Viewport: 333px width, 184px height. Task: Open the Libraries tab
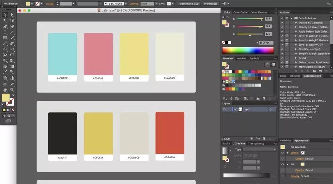(x=295, y=76)
